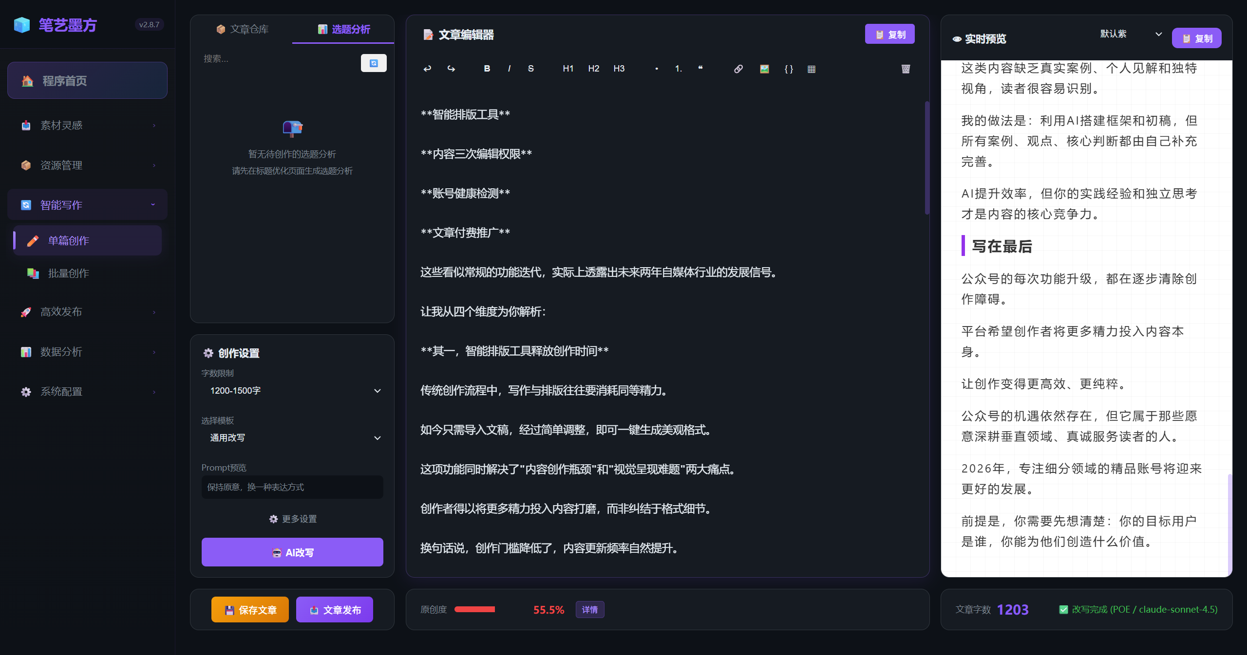
Task: Insert a hyperlink via the link icon
Action: point(737,69)
